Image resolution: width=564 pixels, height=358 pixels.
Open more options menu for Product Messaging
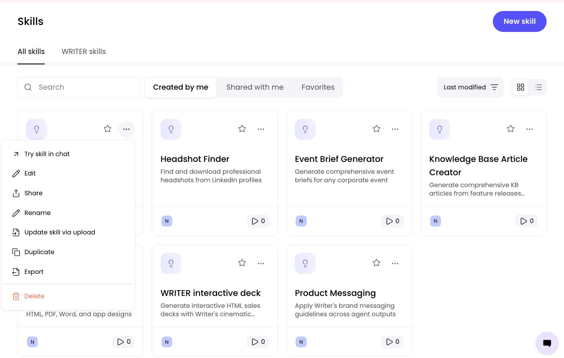click(x=395, y=263)
